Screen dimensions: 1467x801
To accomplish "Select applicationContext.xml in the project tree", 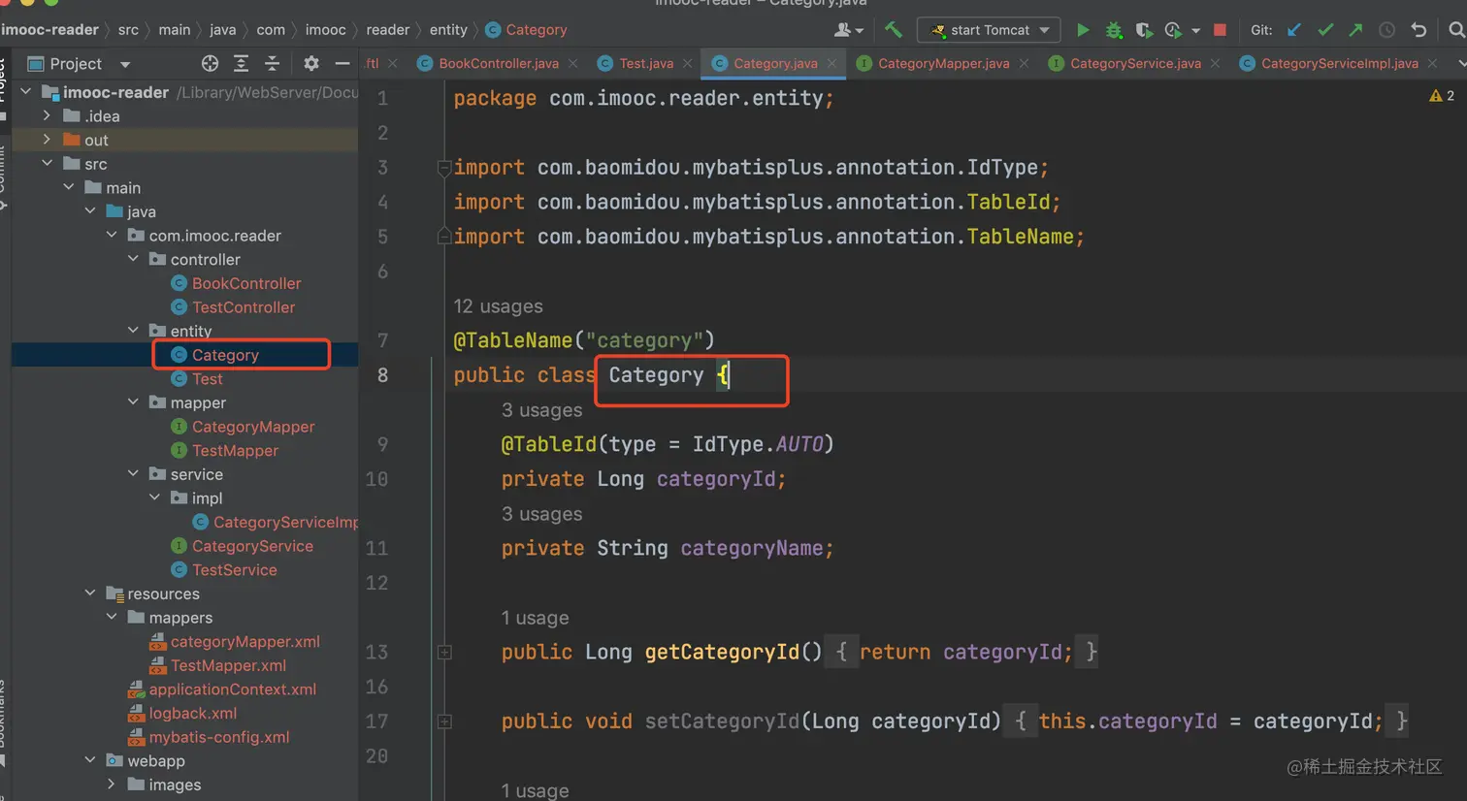I will point(232,689).
